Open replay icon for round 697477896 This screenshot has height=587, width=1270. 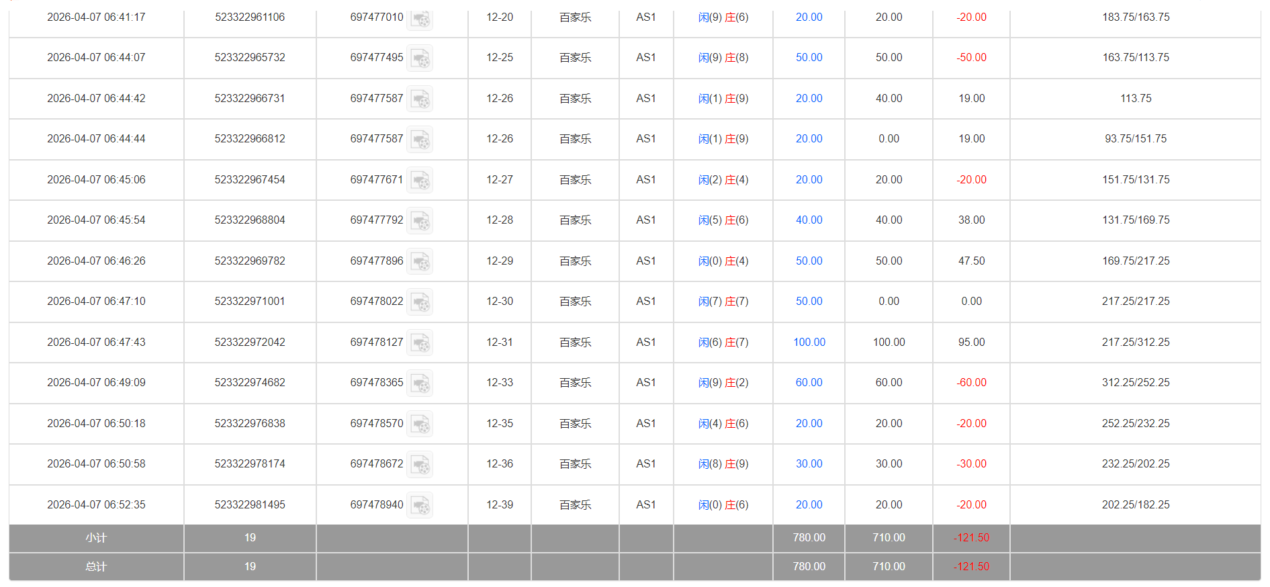coord(420,262)
